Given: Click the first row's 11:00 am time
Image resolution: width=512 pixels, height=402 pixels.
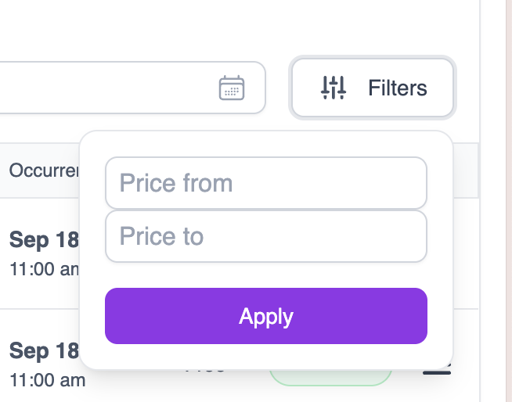Looking at the screenshot, I should (x=44, y=269).
